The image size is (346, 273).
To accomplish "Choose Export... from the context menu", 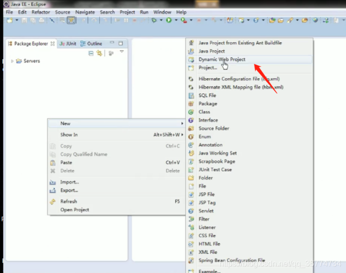I will click(x=116, y=190).
